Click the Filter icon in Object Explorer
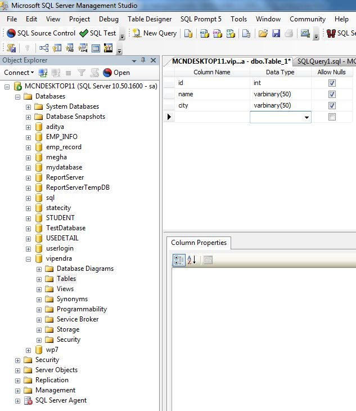This screenshot has width=356, height=411. [82, 73]
